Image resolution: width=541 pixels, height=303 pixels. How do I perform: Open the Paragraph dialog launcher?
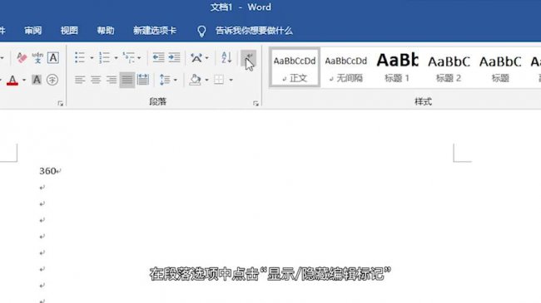point(256,103)
